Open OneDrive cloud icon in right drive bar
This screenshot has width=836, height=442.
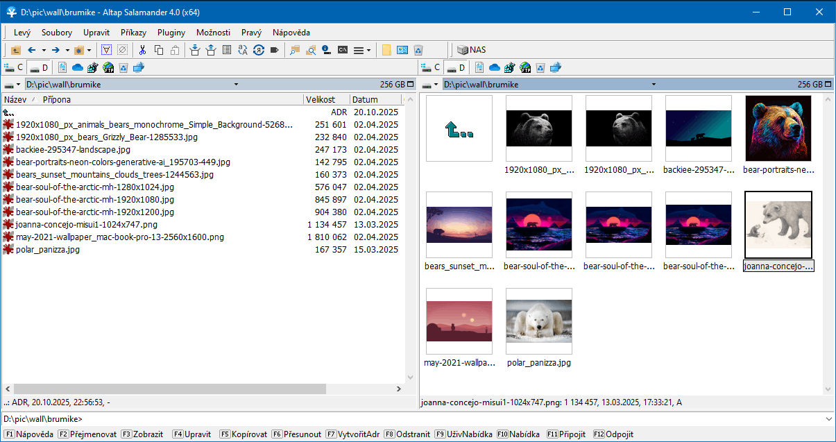click(495, 67)
